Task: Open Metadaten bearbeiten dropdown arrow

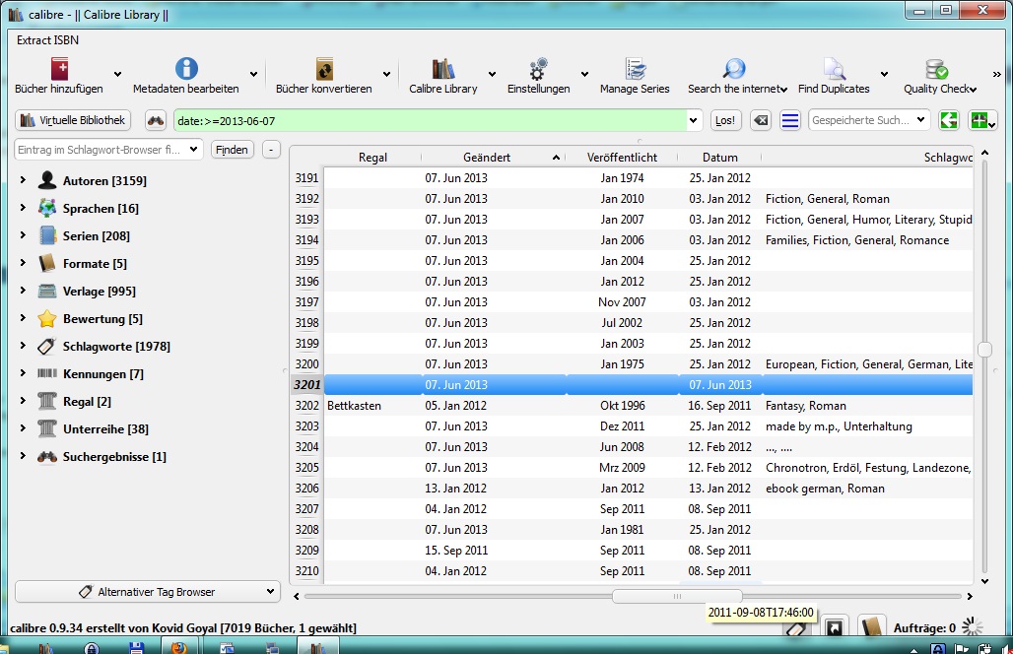Action: pos(254,74)
